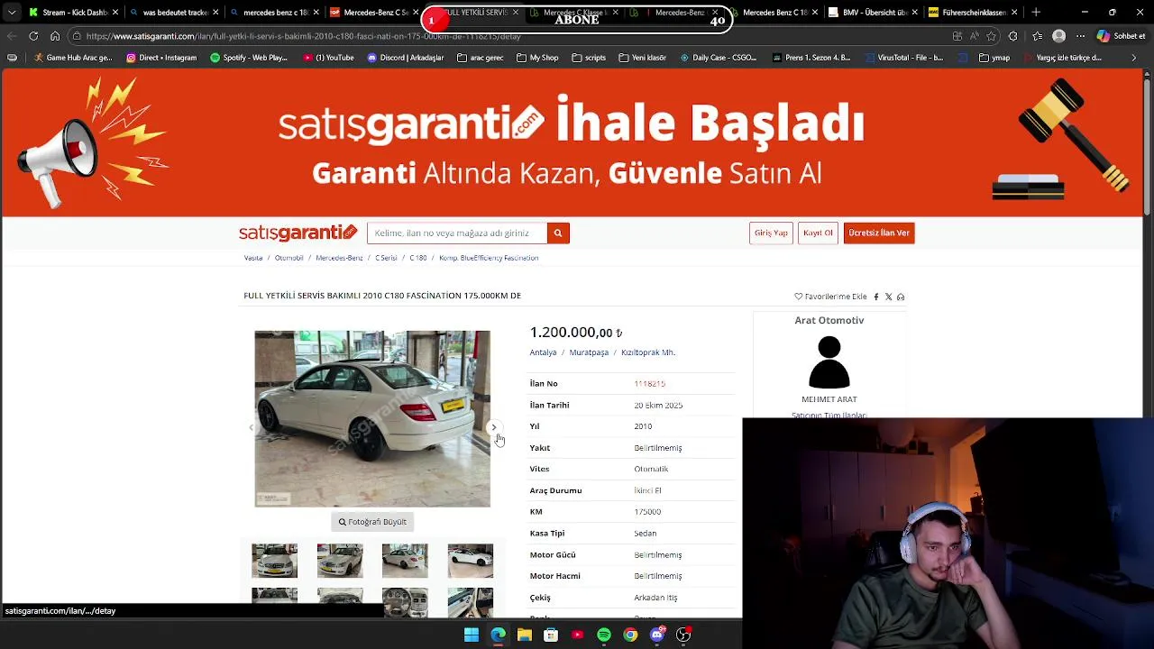
Task: Click seller name MEHMET ARAT
Action: pyautogui.click(x=829, y=399)
